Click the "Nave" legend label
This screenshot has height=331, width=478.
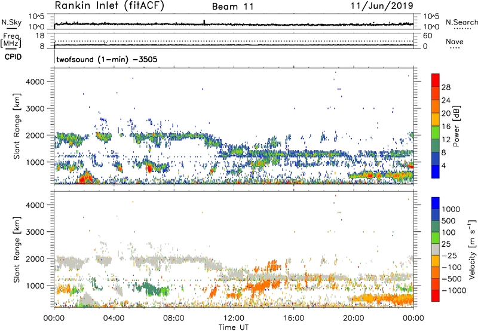pyautogui.click(x=455, y=41)
